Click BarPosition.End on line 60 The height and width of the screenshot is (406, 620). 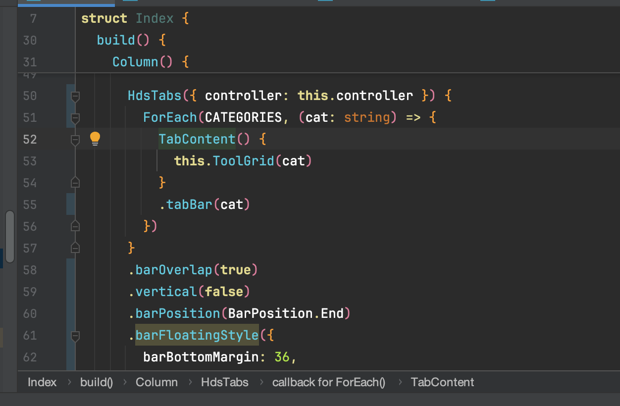click(x=286, y=313)
